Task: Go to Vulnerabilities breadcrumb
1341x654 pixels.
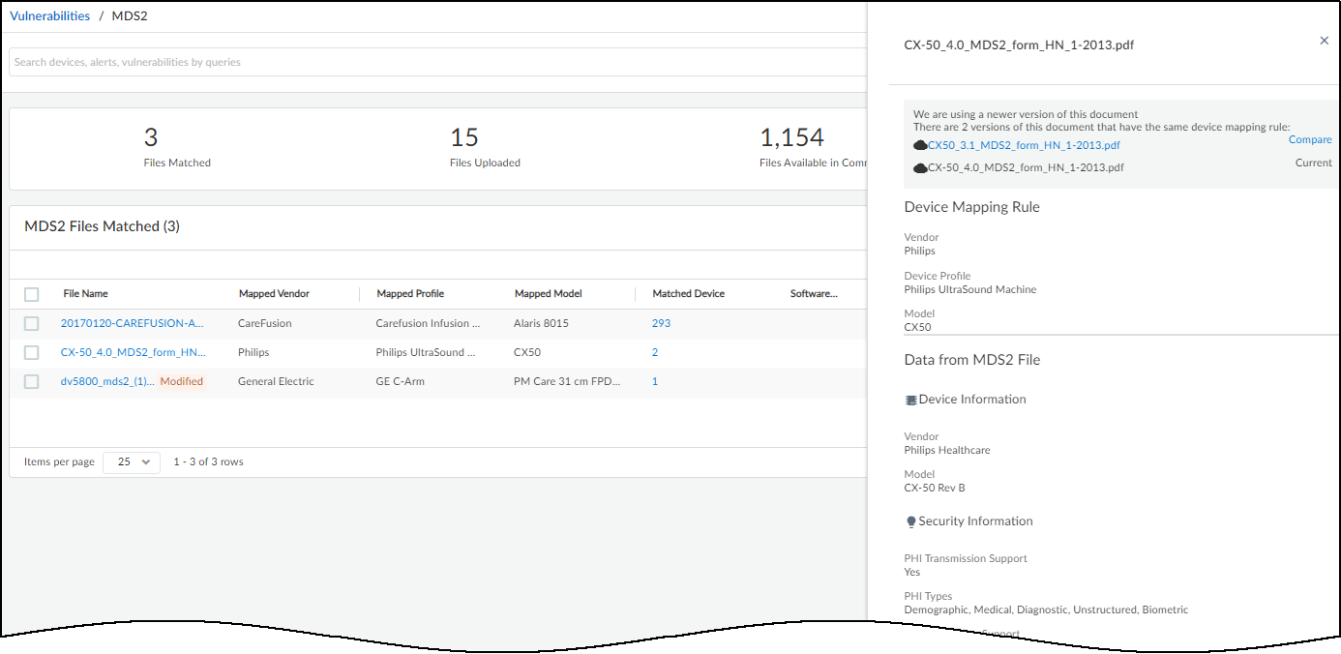Action: [x=49, y=16]
